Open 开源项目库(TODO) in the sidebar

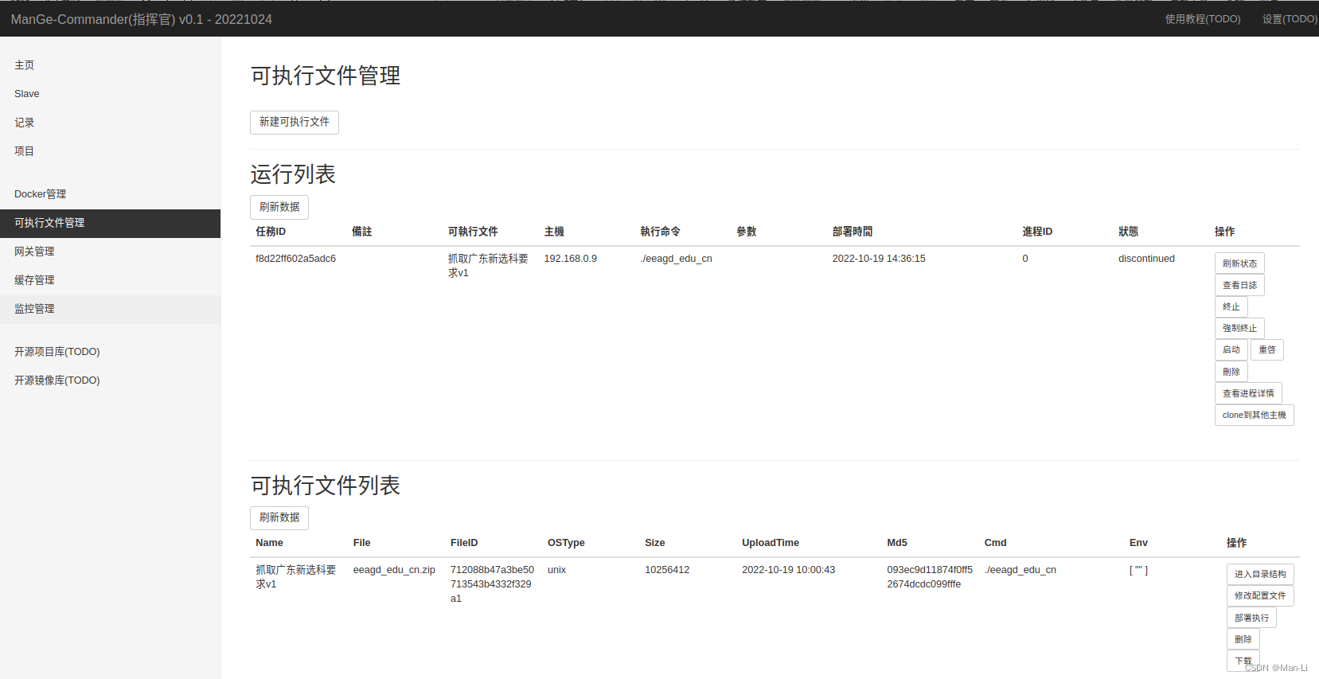[110, 352]
